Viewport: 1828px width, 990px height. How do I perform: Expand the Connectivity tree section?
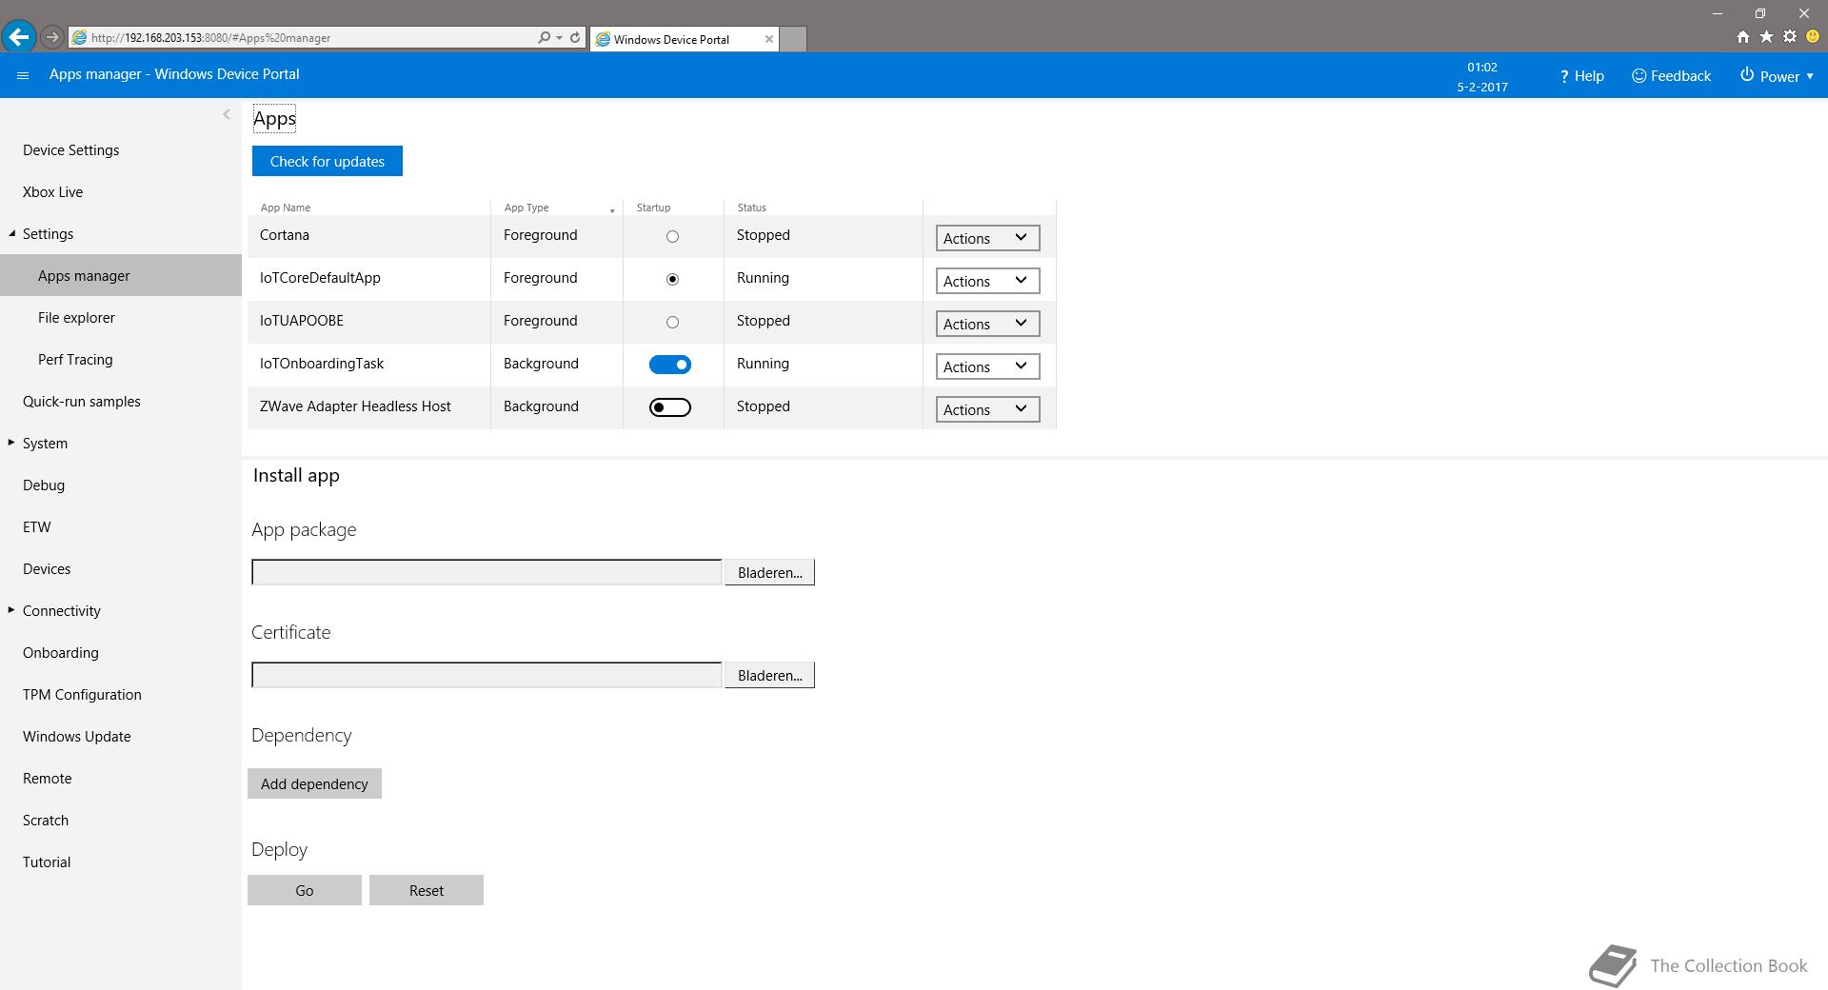tap(11, 610)
